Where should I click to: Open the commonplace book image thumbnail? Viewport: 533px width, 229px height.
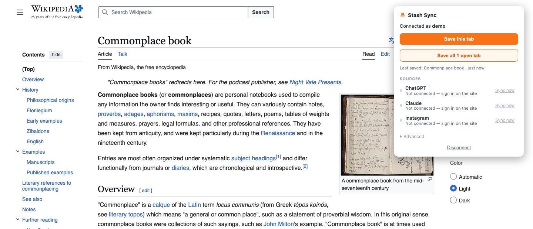[x=387, y=135]
